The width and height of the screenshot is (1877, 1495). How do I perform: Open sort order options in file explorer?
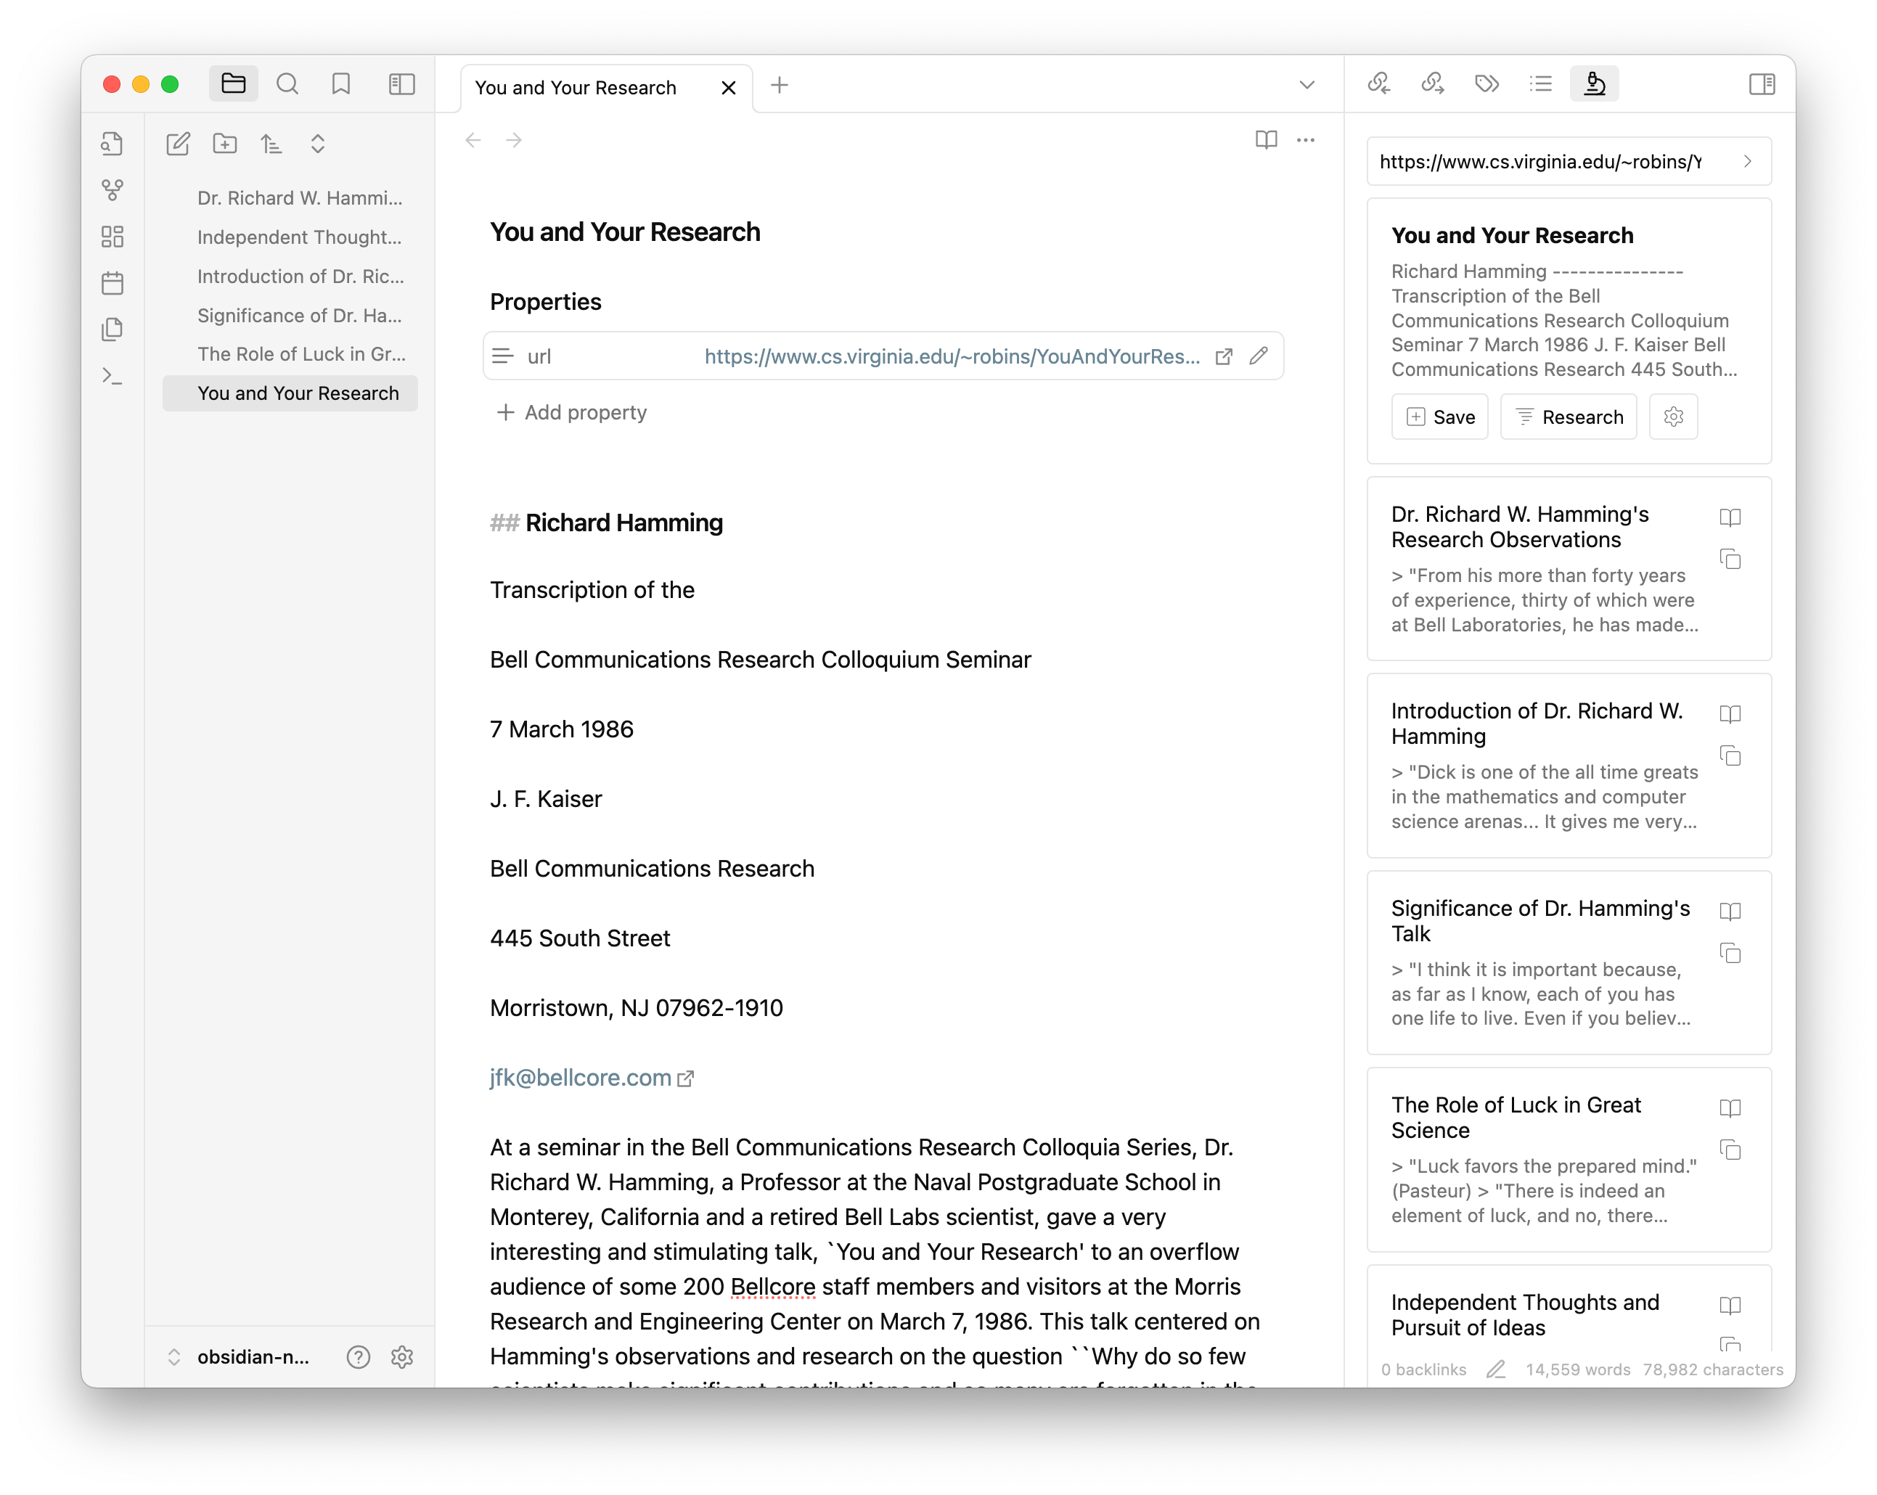271,144
